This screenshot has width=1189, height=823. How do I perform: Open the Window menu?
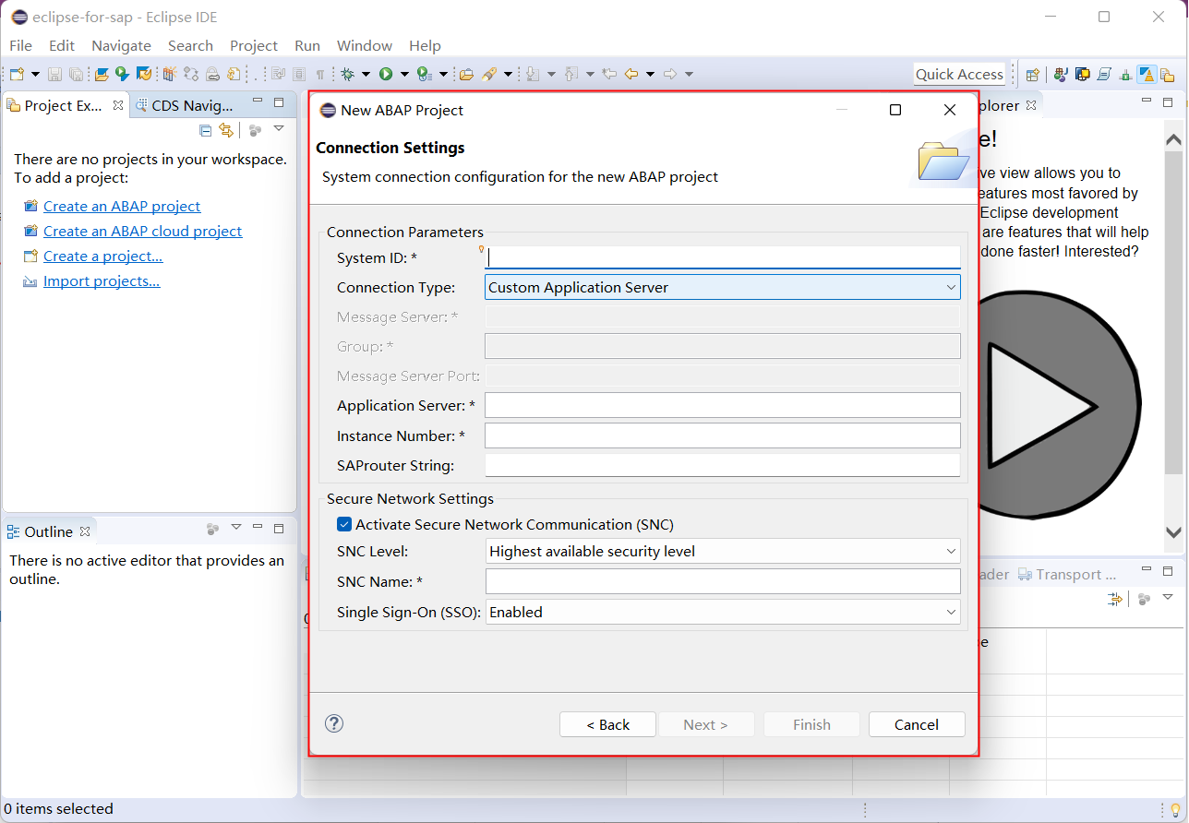pos(365,45)
